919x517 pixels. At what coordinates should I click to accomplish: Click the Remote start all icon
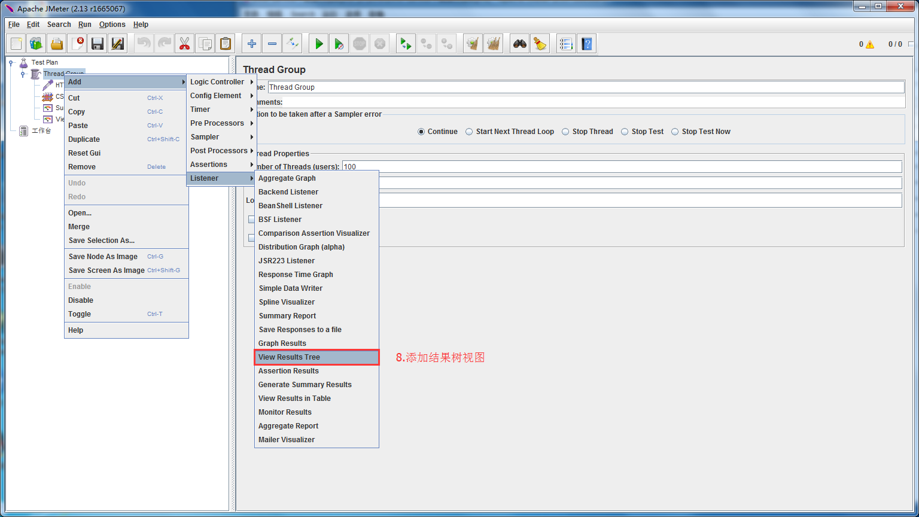tap(406, 44)
